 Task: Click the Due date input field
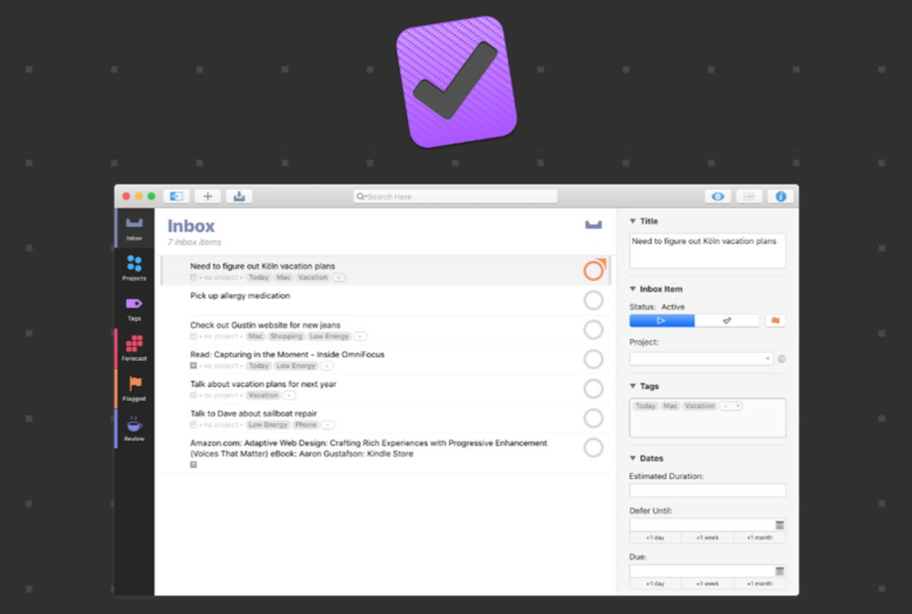tap(701, 571)
